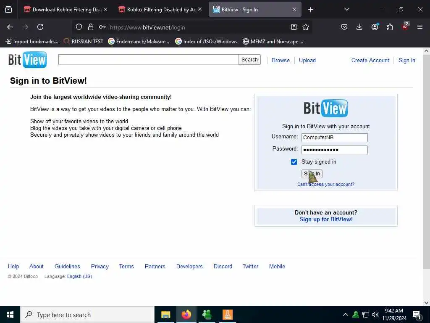Click Sign up for BitView! link
The image size is (430, 323).
[326, 219]
